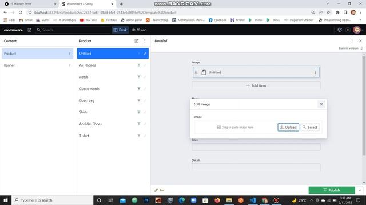The width and height of the screenshot is (366, 205).
Task: Click the document pane vertical scrollbar
Action: pos(364,106)
